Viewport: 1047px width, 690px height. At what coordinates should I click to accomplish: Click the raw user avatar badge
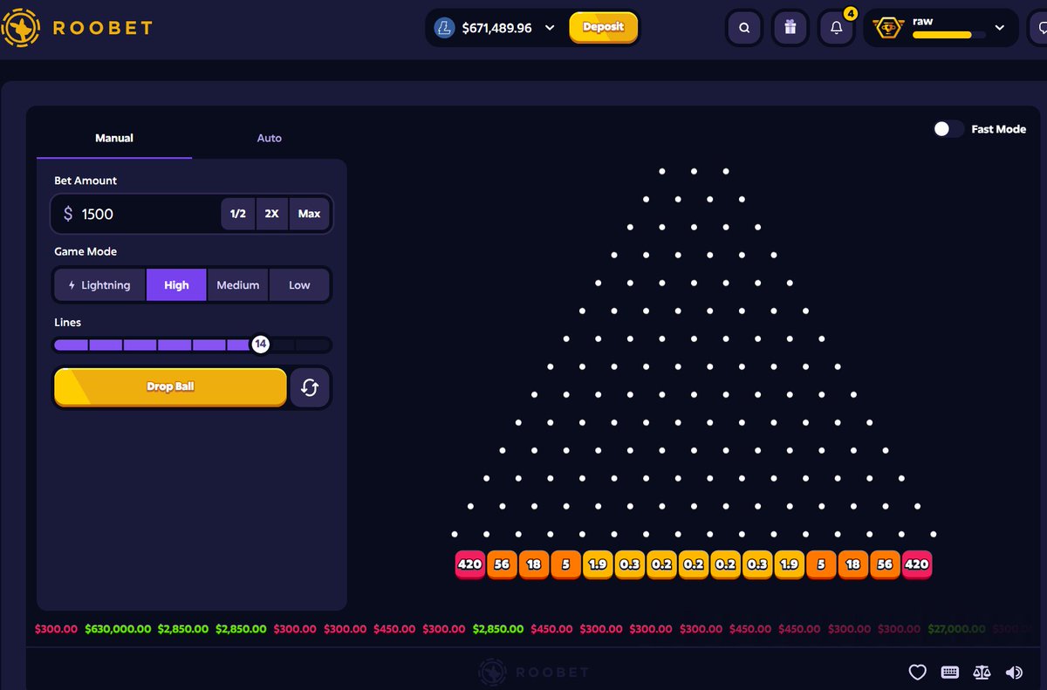pos(889,28)
